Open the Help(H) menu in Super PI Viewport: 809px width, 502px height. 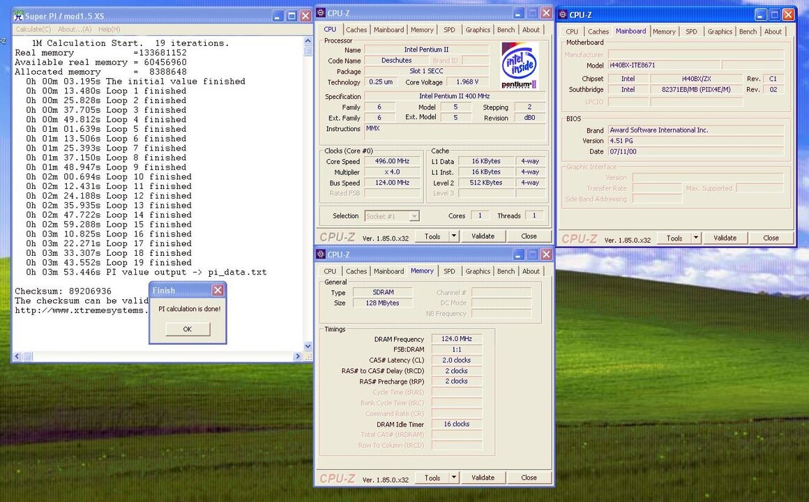(x=109, y=29)
